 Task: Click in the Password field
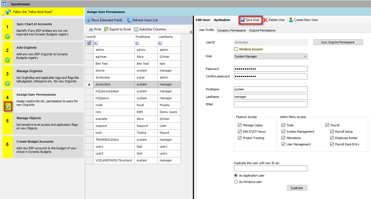270,69
